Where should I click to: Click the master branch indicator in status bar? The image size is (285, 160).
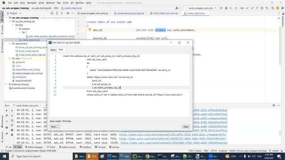click(x=274, y=151)
